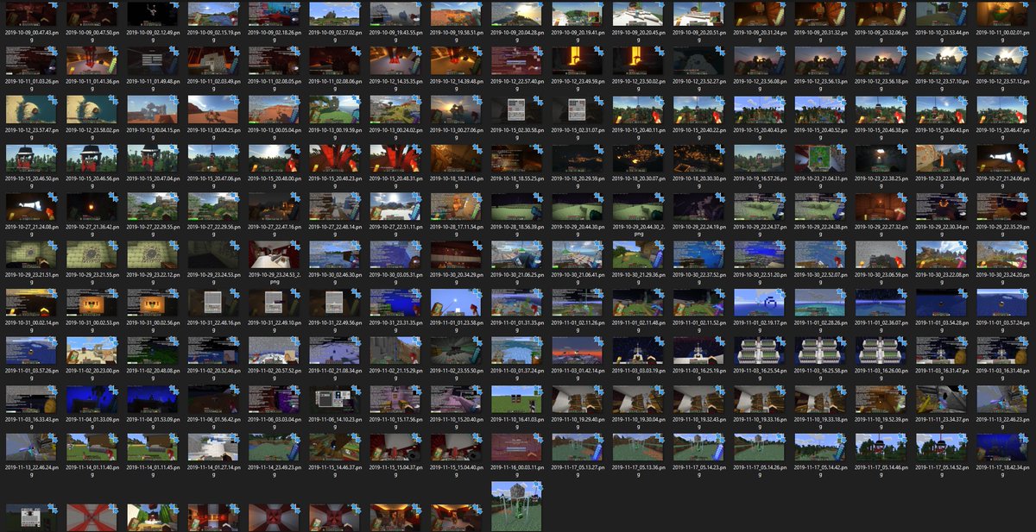Click thumbnail 2019-10-09_19.58.51.png
1036x532 pixels.
pyautogui.click(x=455, y=14)
